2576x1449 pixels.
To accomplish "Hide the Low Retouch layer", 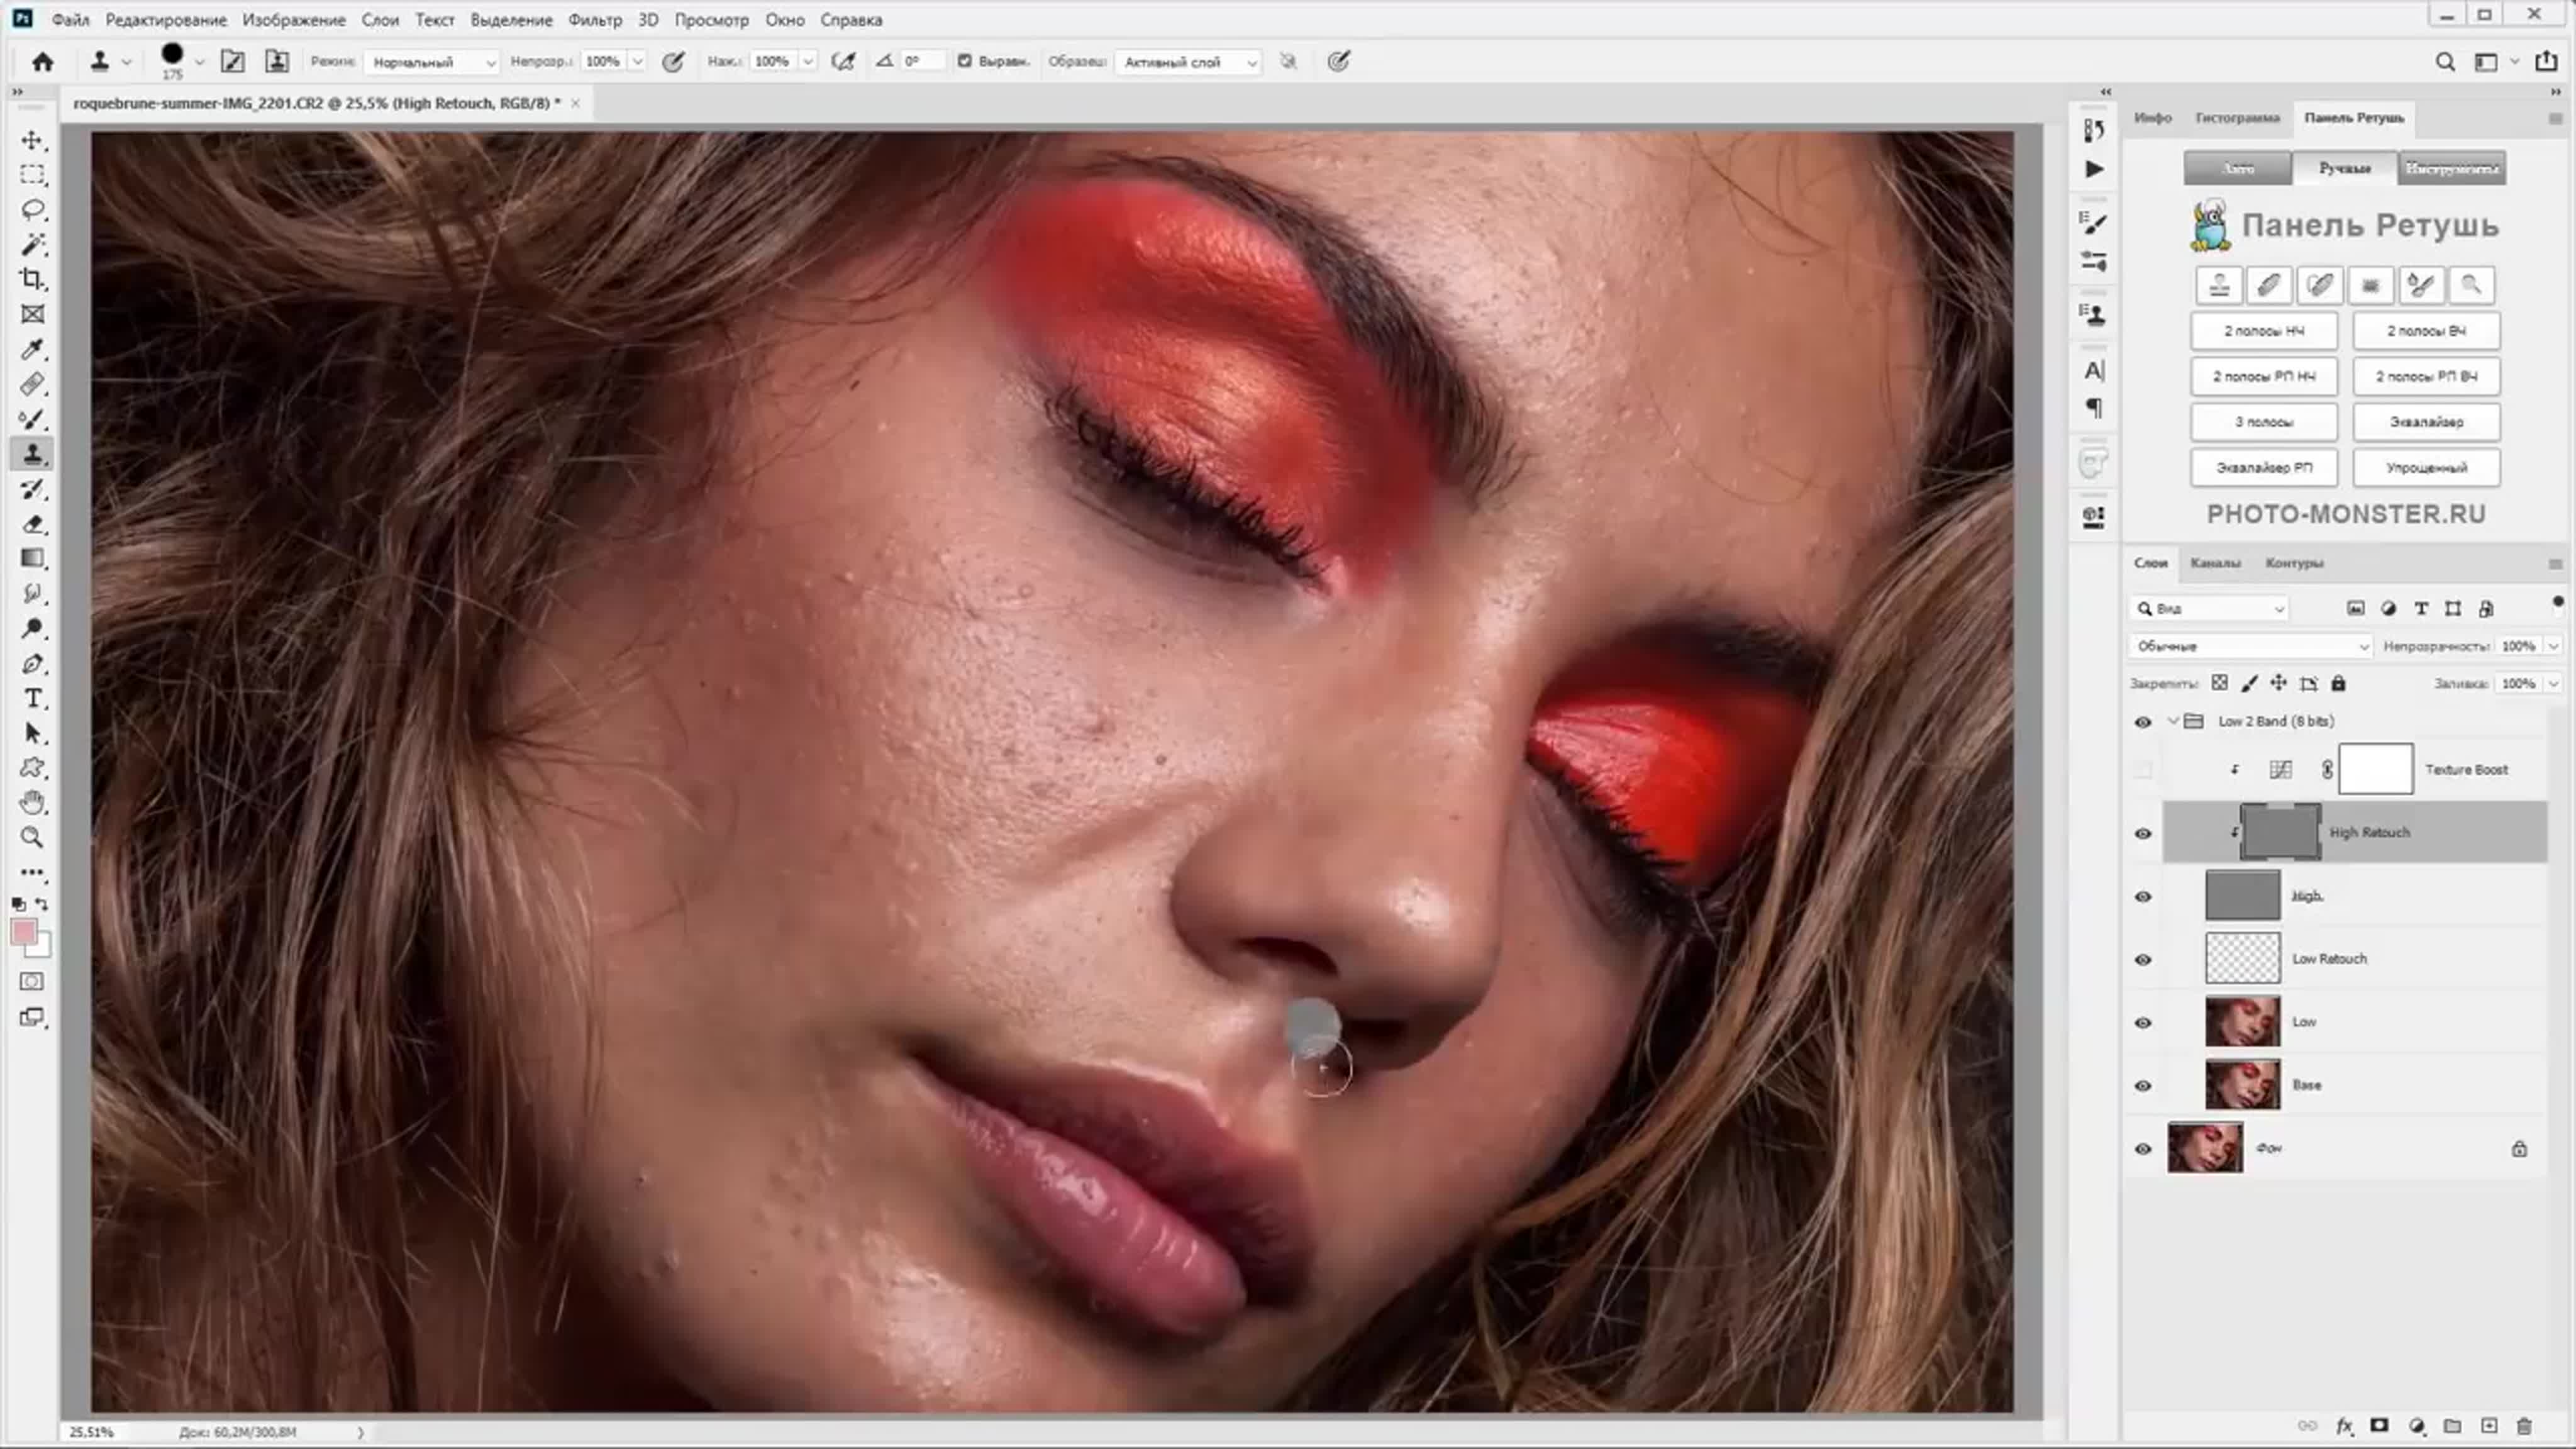I will 2142,959.
